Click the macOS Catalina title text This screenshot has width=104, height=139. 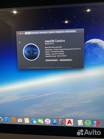55,41
